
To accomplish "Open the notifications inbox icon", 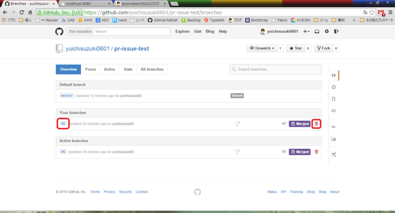I will 317,32.
